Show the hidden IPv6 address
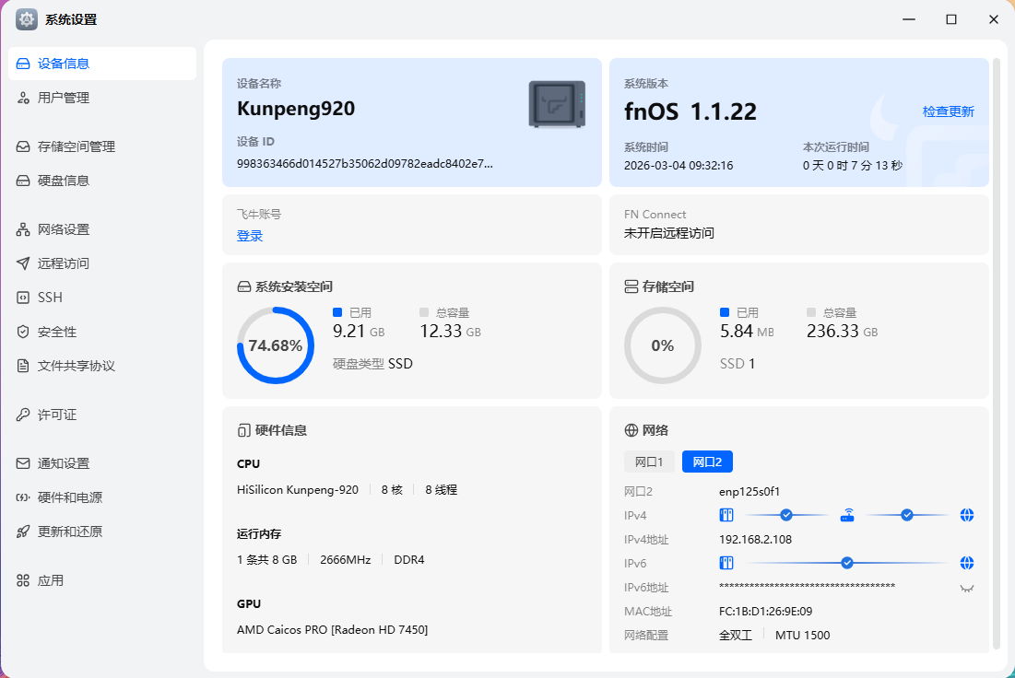Screen dimensions: 1015x678 point(966,588)
